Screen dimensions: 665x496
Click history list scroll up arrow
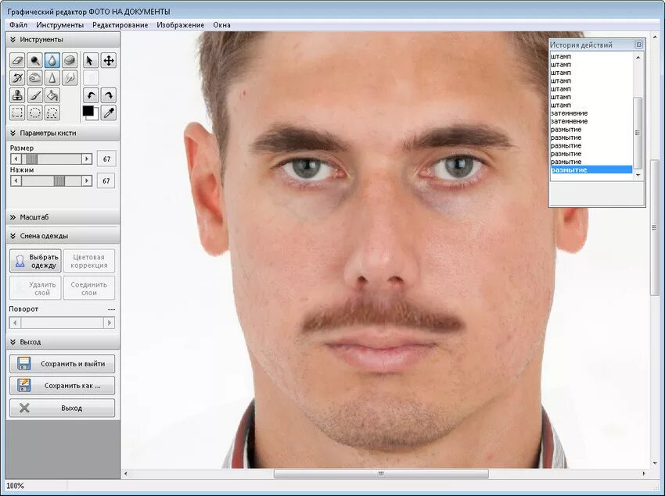[638, 57]
